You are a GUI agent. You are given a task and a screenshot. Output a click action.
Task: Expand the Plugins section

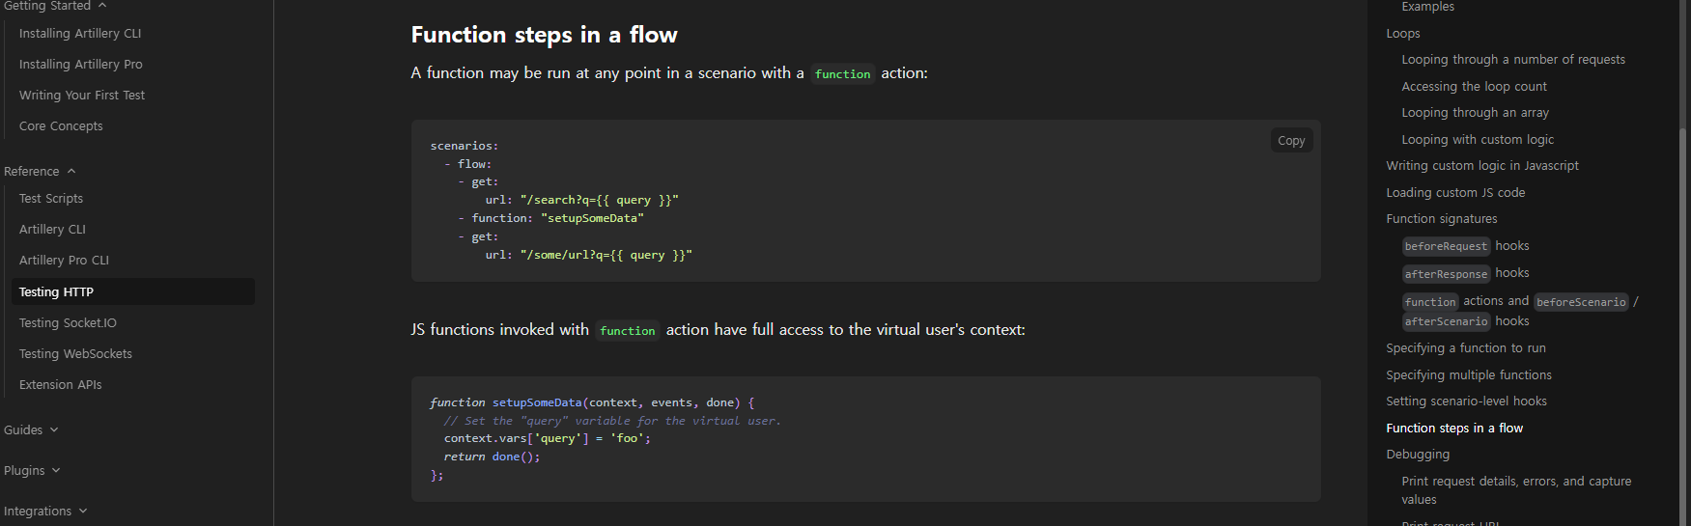pyautogui.click(x=32, y=470)
